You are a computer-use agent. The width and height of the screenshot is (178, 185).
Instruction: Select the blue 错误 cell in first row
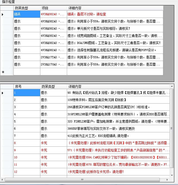(27, 14)
